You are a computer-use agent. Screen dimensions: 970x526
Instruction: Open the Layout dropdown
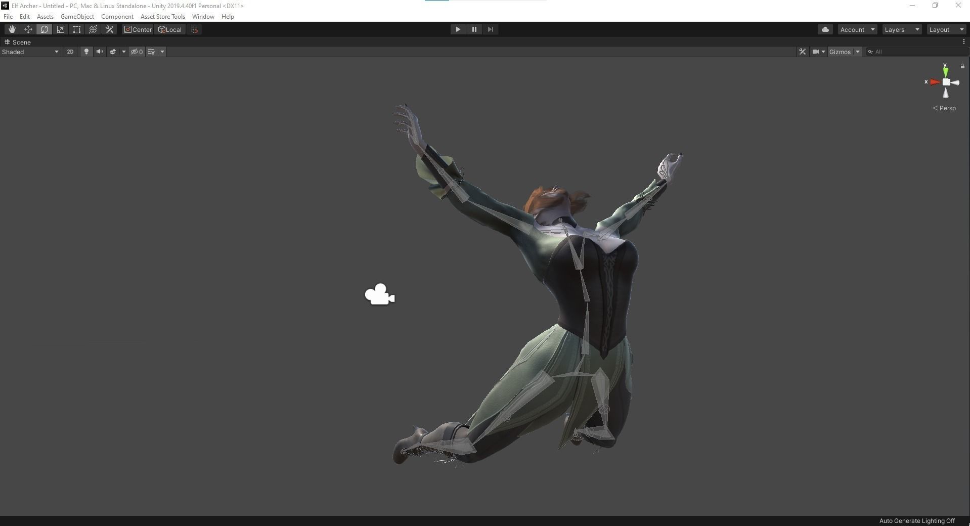click(946, 29)
